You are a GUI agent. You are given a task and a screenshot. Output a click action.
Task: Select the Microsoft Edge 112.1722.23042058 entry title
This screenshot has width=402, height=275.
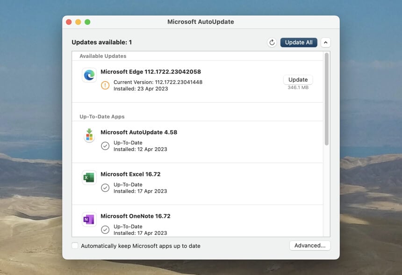click(151, 72)
